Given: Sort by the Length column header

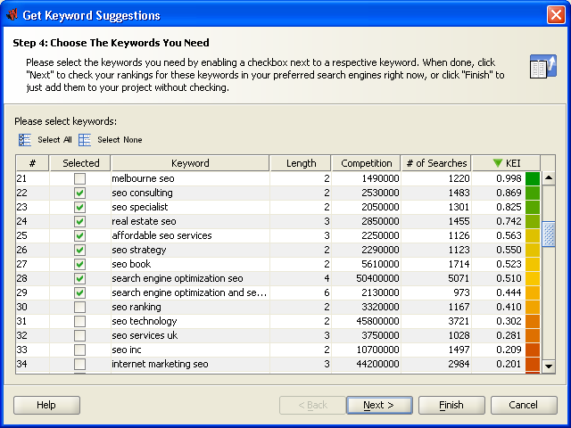Looking at the screenshot, I should click(301, 163).
